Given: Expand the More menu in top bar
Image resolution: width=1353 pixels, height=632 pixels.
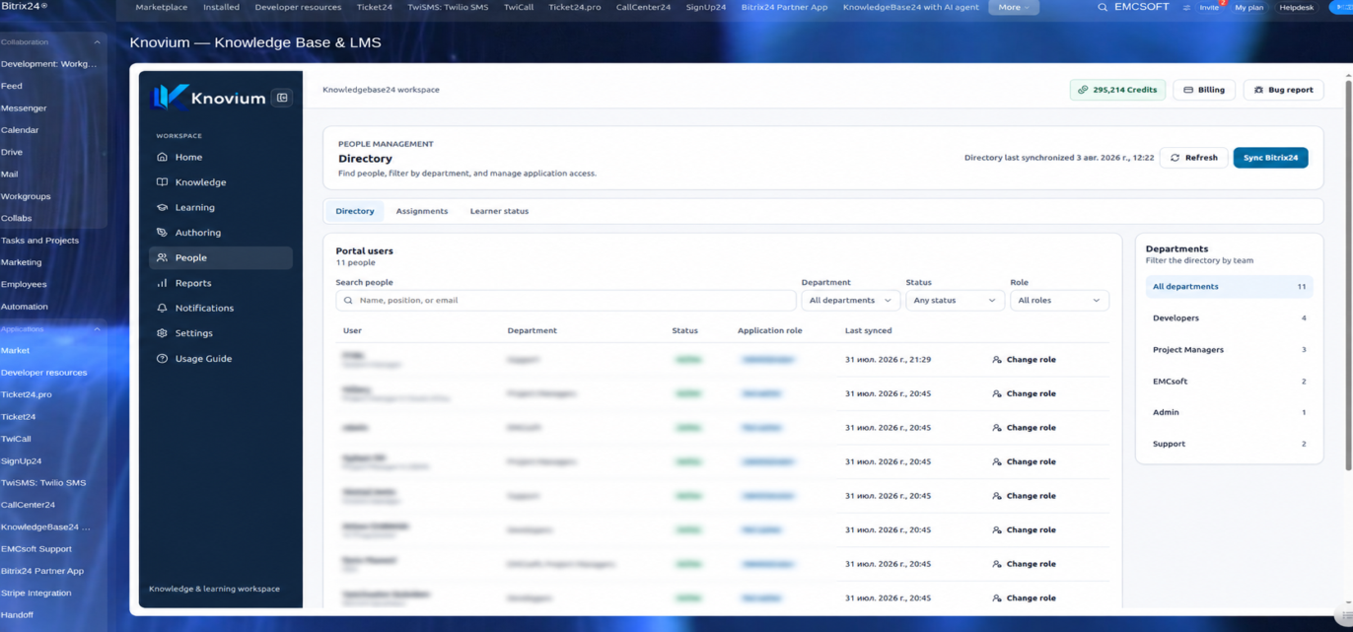Looking at the screenshot, I should [x=1014, y=7].
